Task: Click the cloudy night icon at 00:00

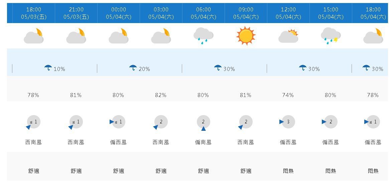Action: (119, 36)
